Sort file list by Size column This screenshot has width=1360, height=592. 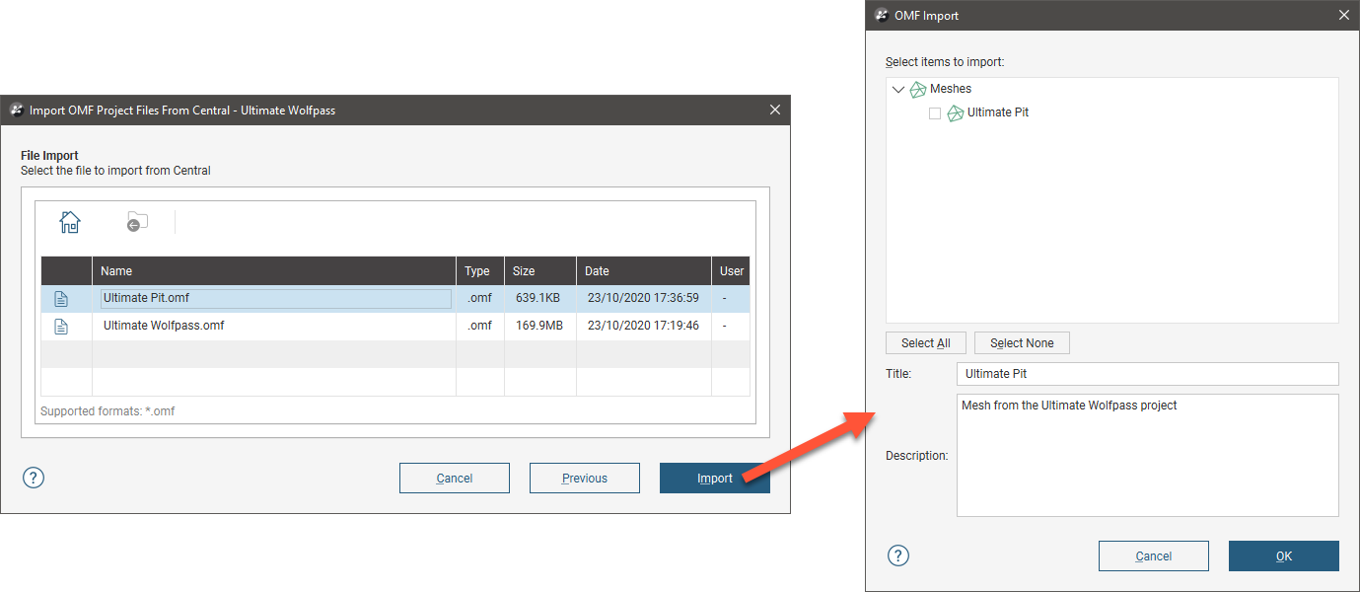click(539, 271)
